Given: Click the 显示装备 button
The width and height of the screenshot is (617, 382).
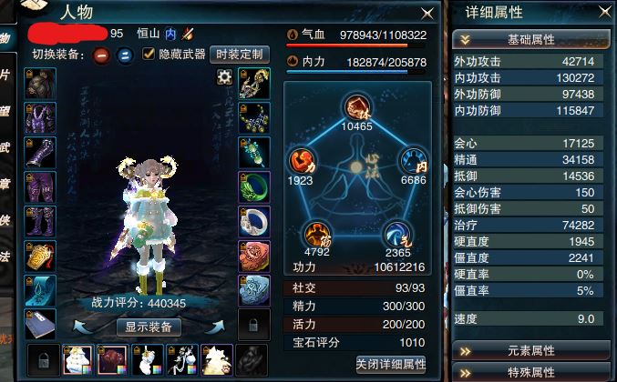Looking at the screenshot, I should click(x=149, y=327).
